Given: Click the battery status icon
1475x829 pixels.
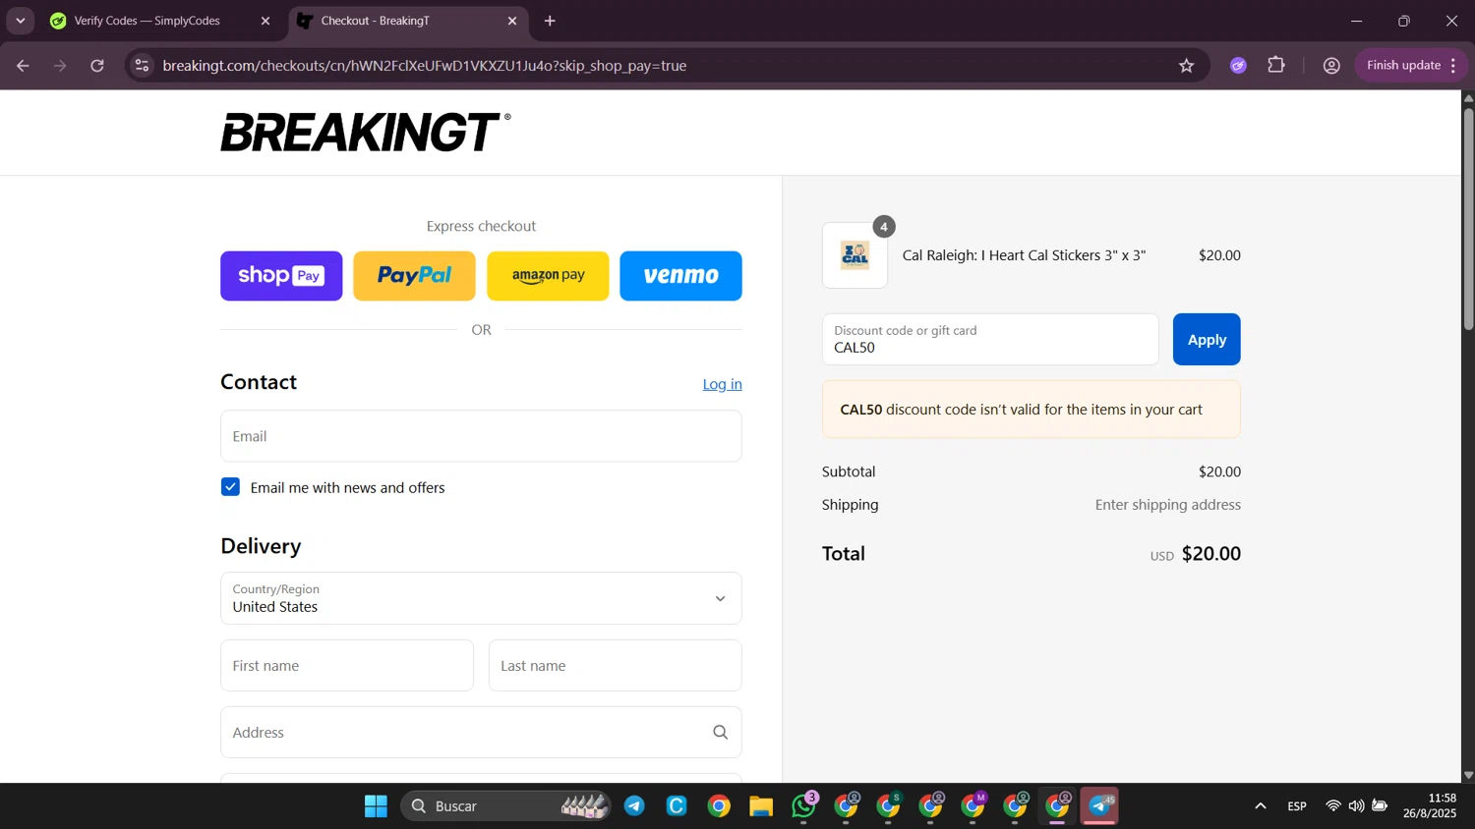Looking at the screenshot, I should [1381, 806].
